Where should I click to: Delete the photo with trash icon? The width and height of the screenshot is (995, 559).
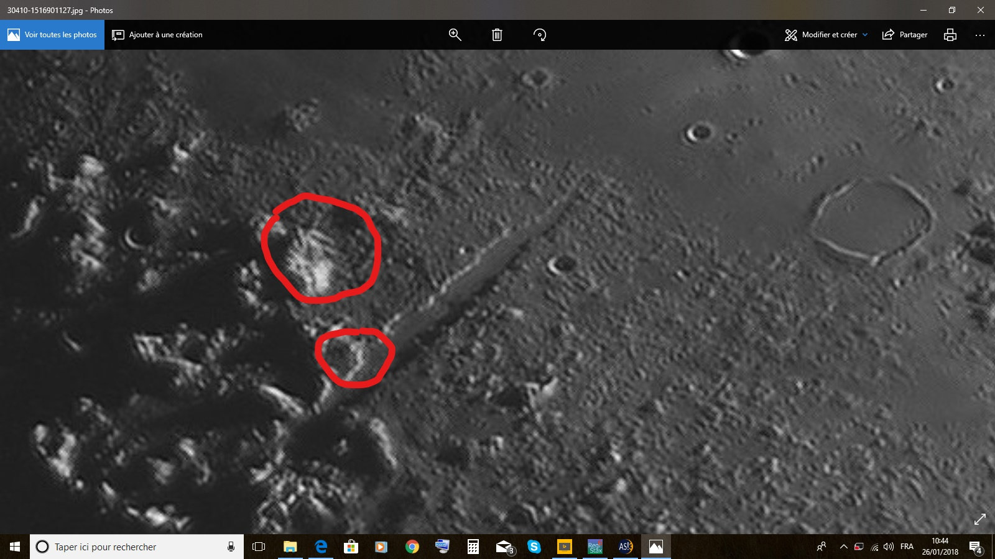pyautogui.click(x=497, y=35)
